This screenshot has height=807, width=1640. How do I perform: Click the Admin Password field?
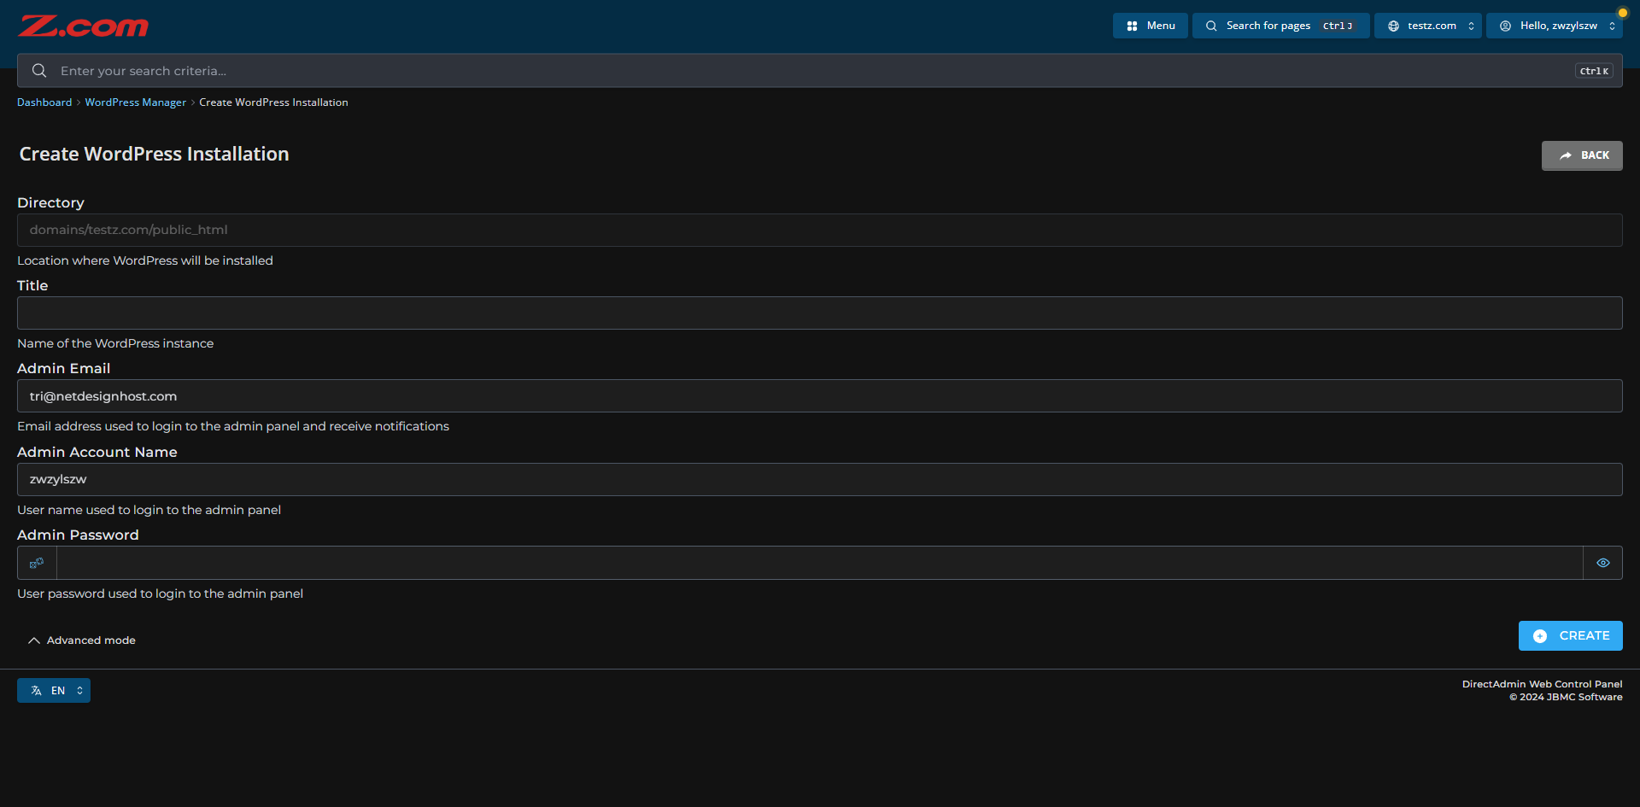[x=820, y=563]
